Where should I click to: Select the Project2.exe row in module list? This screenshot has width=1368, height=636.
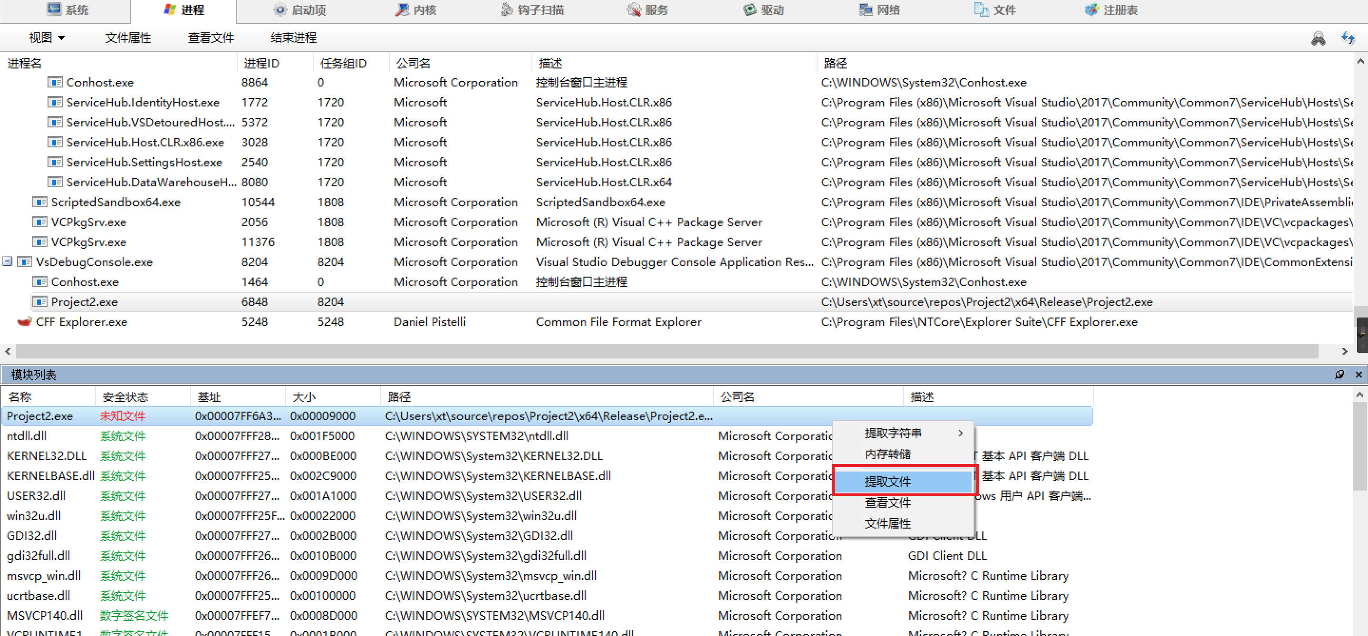coord(547,416)
